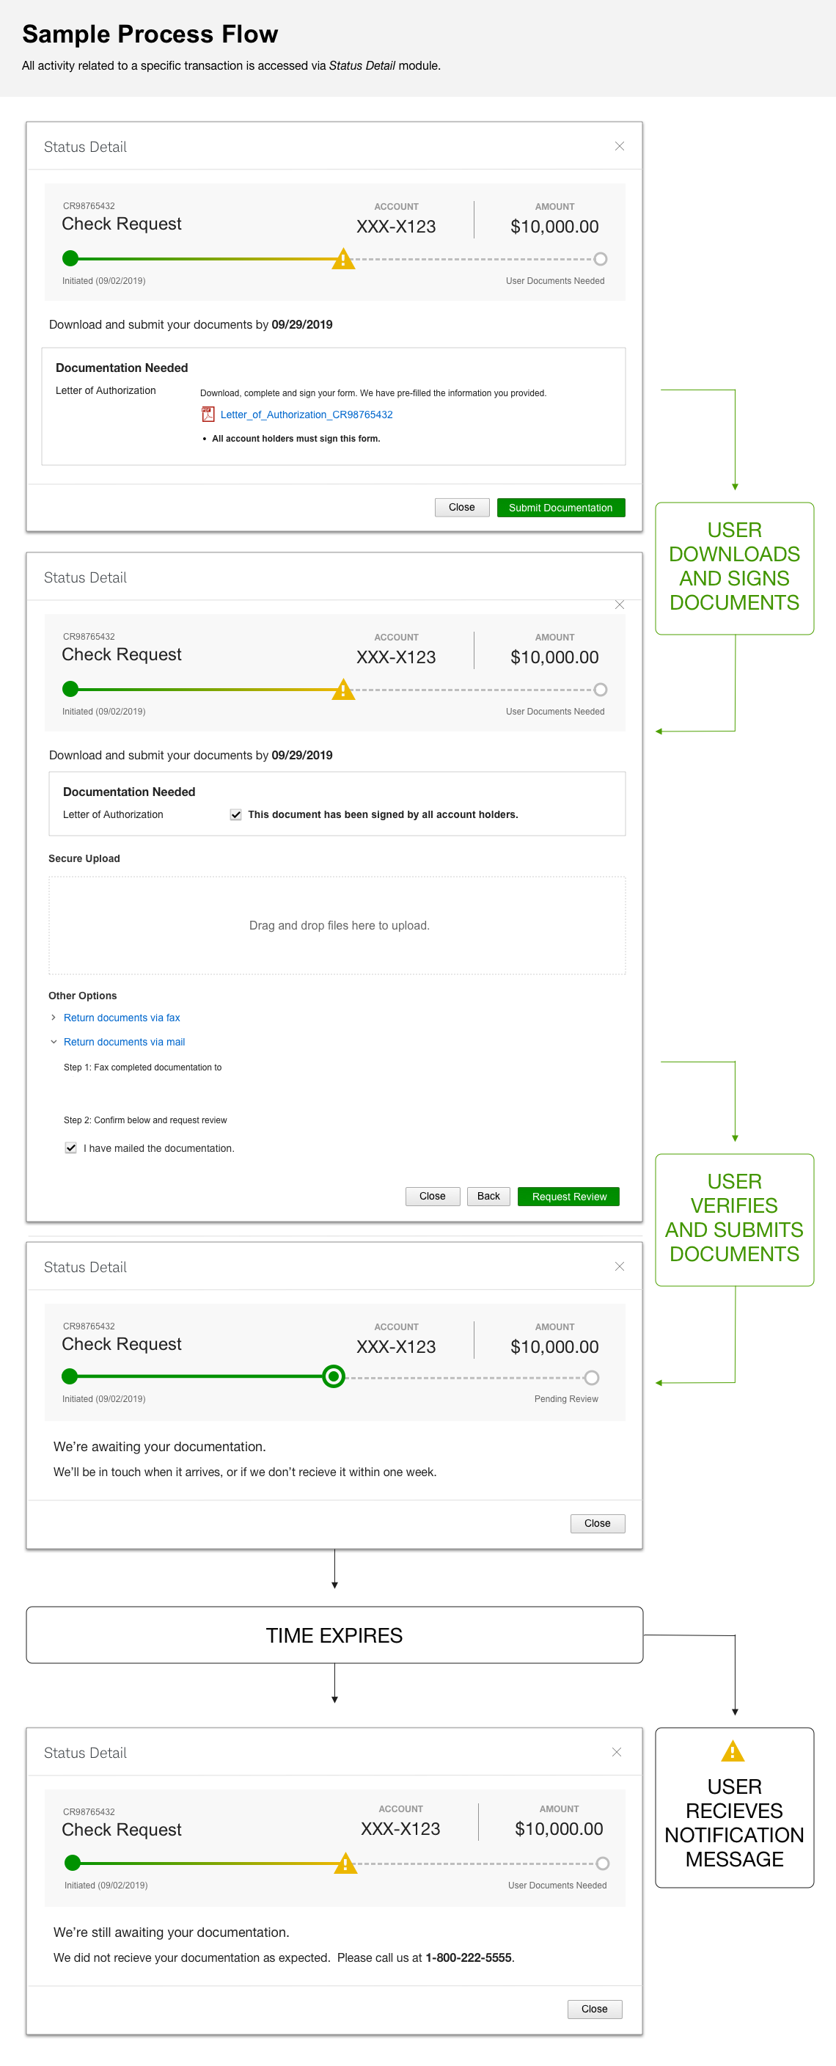Click the yellow warning icon in notification box
Image resolution: width=836 pixels, height=2066 pixels.
pos(733,1751)
